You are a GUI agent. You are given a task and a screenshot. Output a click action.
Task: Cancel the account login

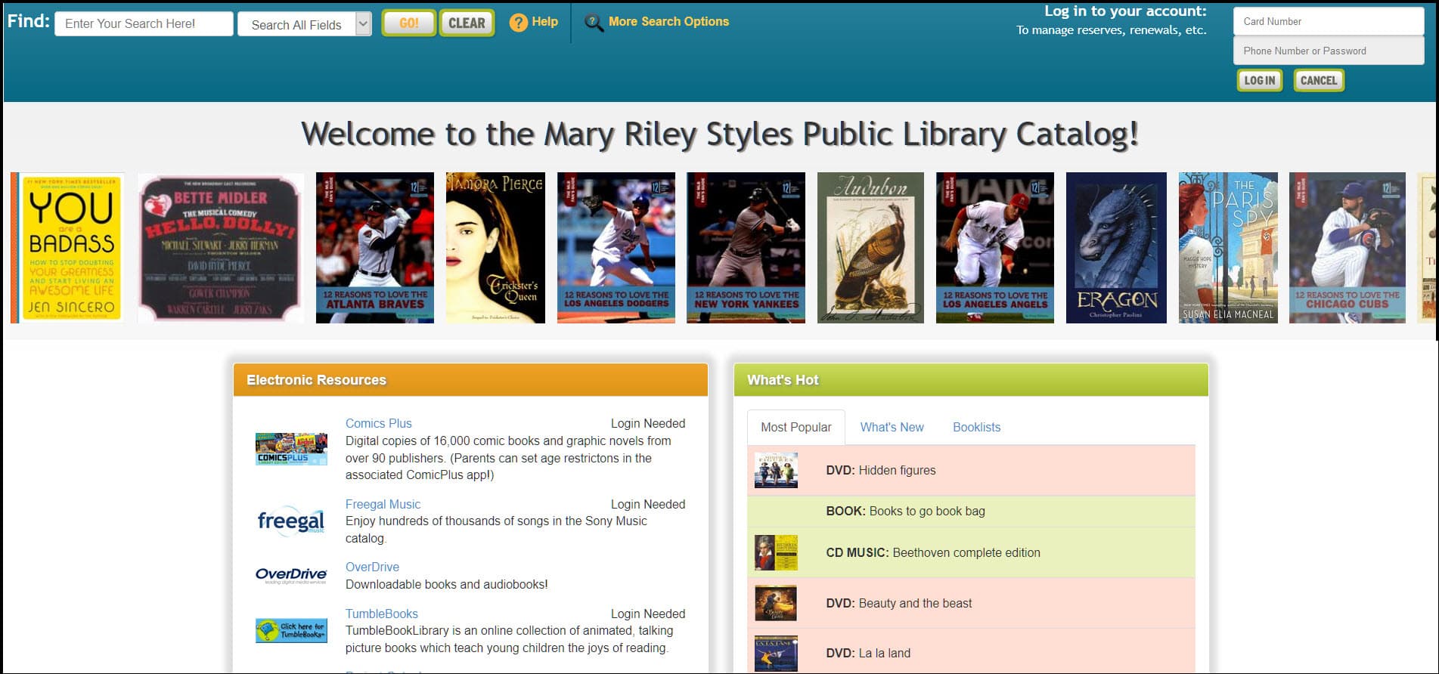1318,80
